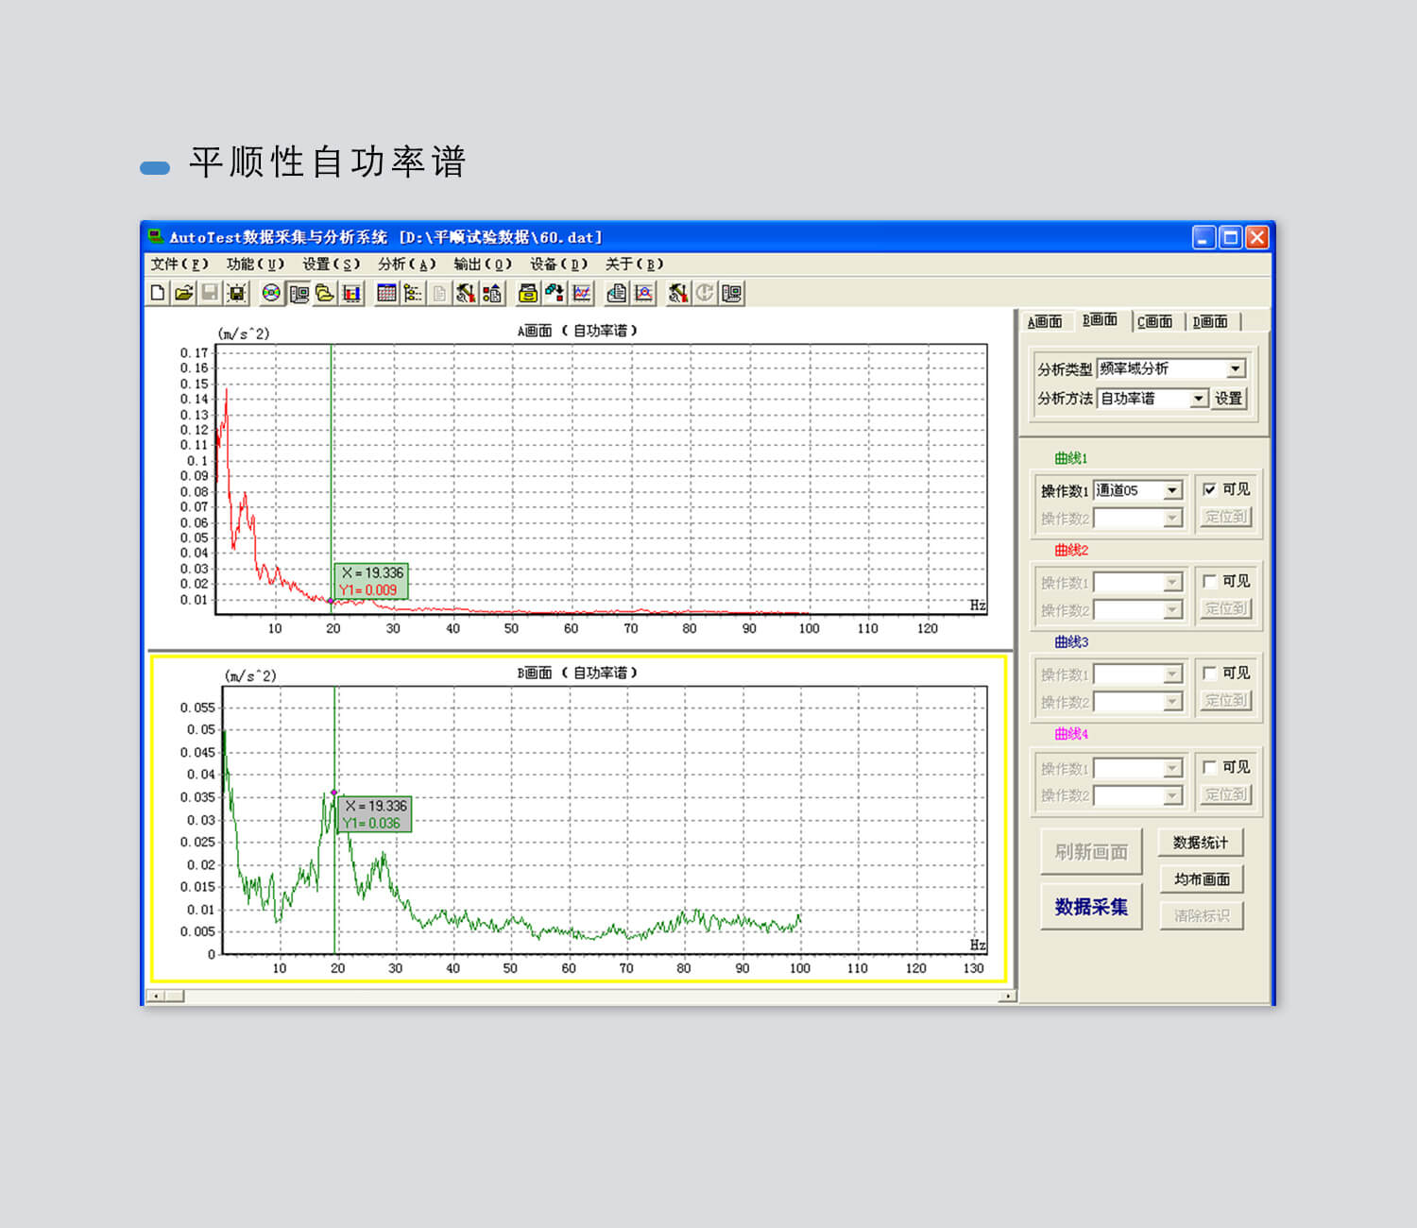Enable 可见 checkbox for curve 曲线2
This screenshot has height=1228, width=1417.
click(x=1209, y=581)
